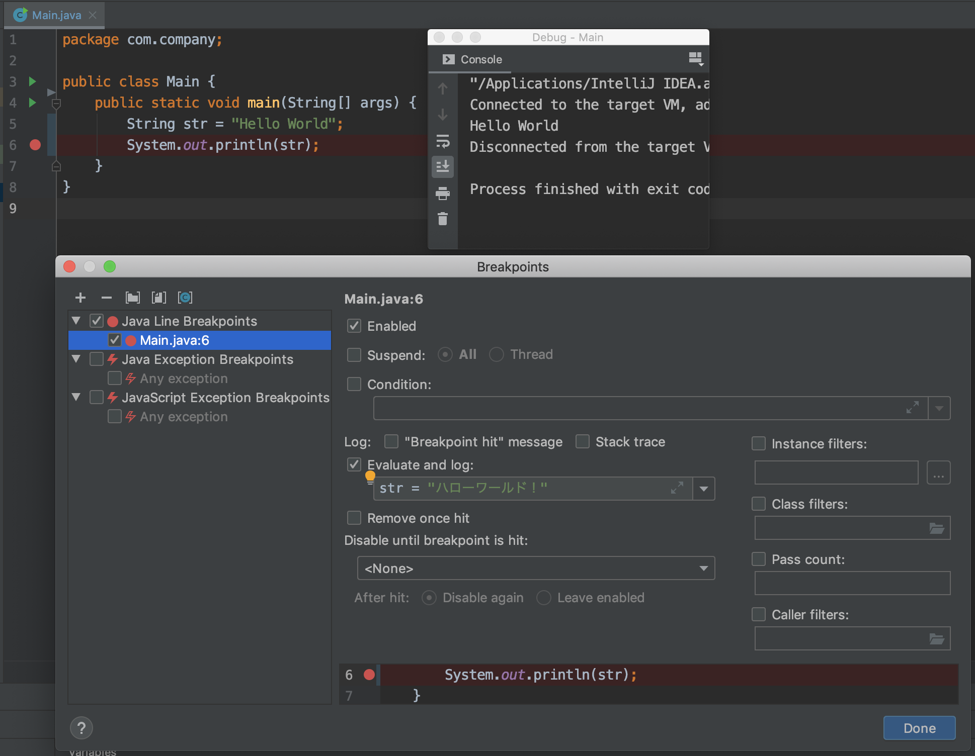The height and width of the screenshot is (756, 975).
Task: Open Instance filters ellipsis button
Action: [939, 473]
